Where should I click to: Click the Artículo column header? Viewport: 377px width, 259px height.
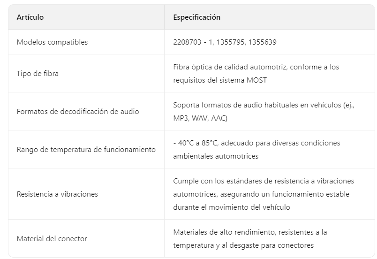[30, 17]
